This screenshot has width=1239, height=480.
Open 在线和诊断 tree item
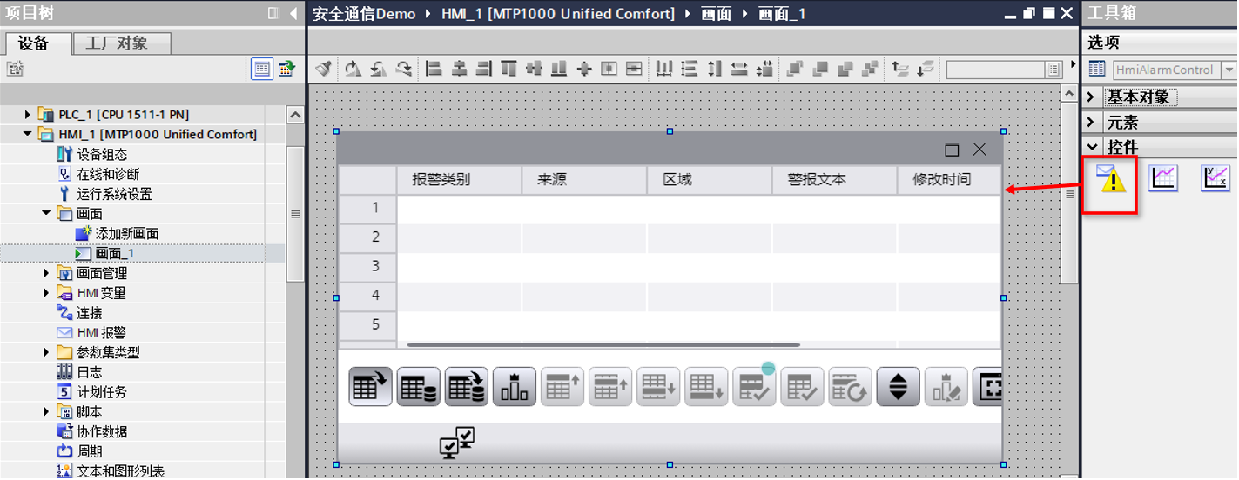point(107,174)
